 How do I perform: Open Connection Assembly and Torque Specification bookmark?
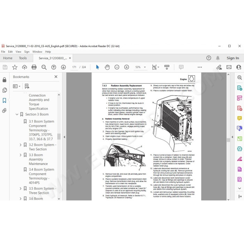39,102
